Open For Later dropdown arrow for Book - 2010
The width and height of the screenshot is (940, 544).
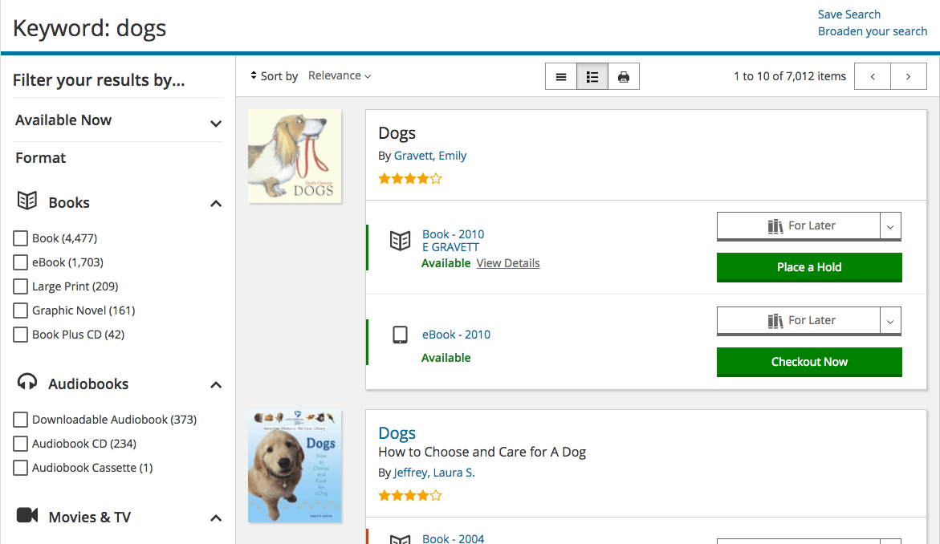point(890,226)
